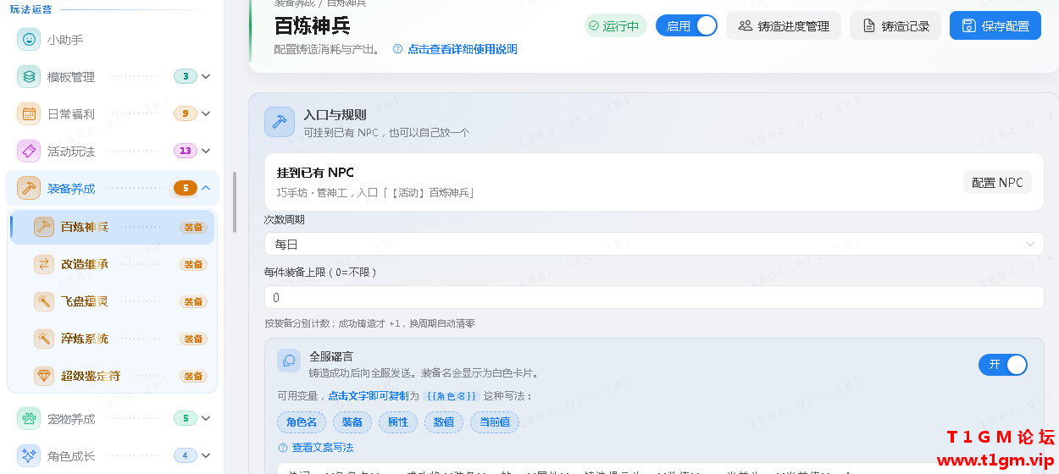
Task: Click the 宠物养成 paw icon
Action: [29, 418]
